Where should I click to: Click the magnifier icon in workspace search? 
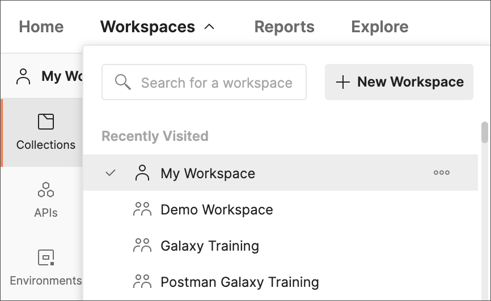coord(122,82)
